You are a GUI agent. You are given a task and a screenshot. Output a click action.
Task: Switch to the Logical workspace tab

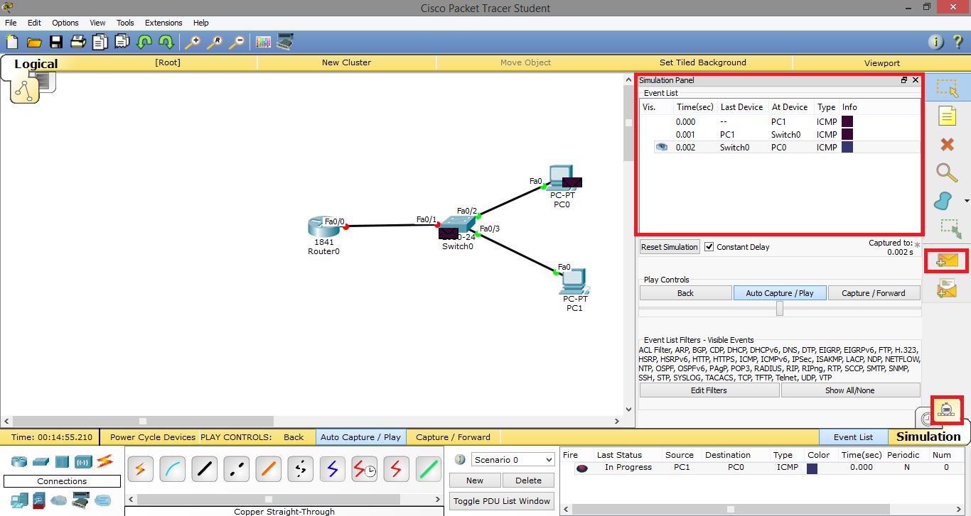[x=36, y=64]
